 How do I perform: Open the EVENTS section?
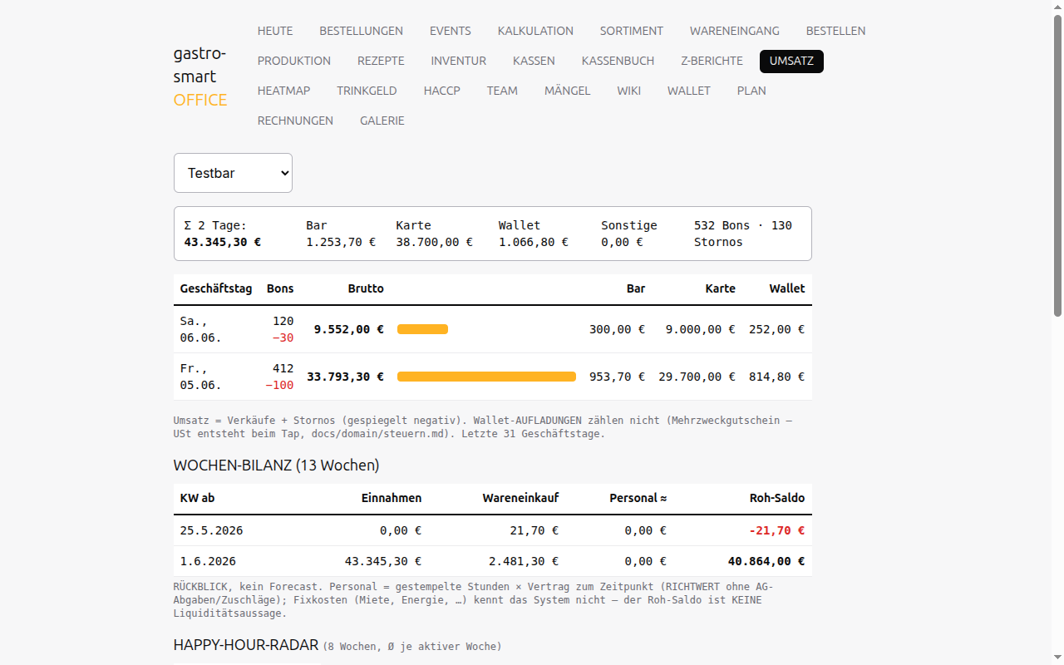[451, 31]
